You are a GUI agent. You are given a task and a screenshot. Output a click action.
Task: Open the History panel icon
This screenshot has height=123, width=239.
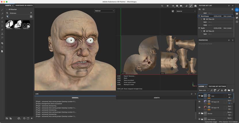tap(237, 22)
